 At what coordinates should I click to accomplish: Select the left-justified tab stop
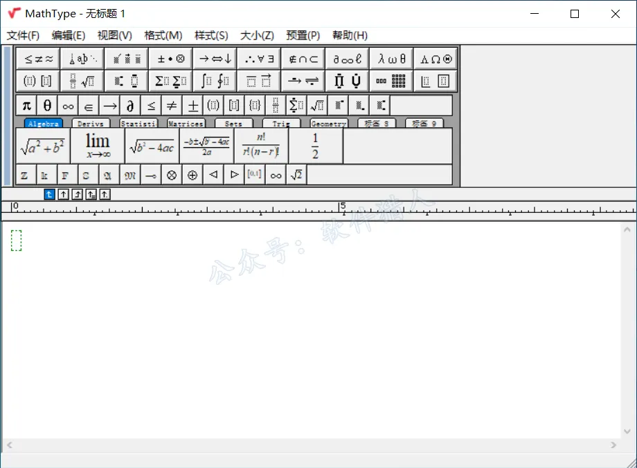(49, 195)
